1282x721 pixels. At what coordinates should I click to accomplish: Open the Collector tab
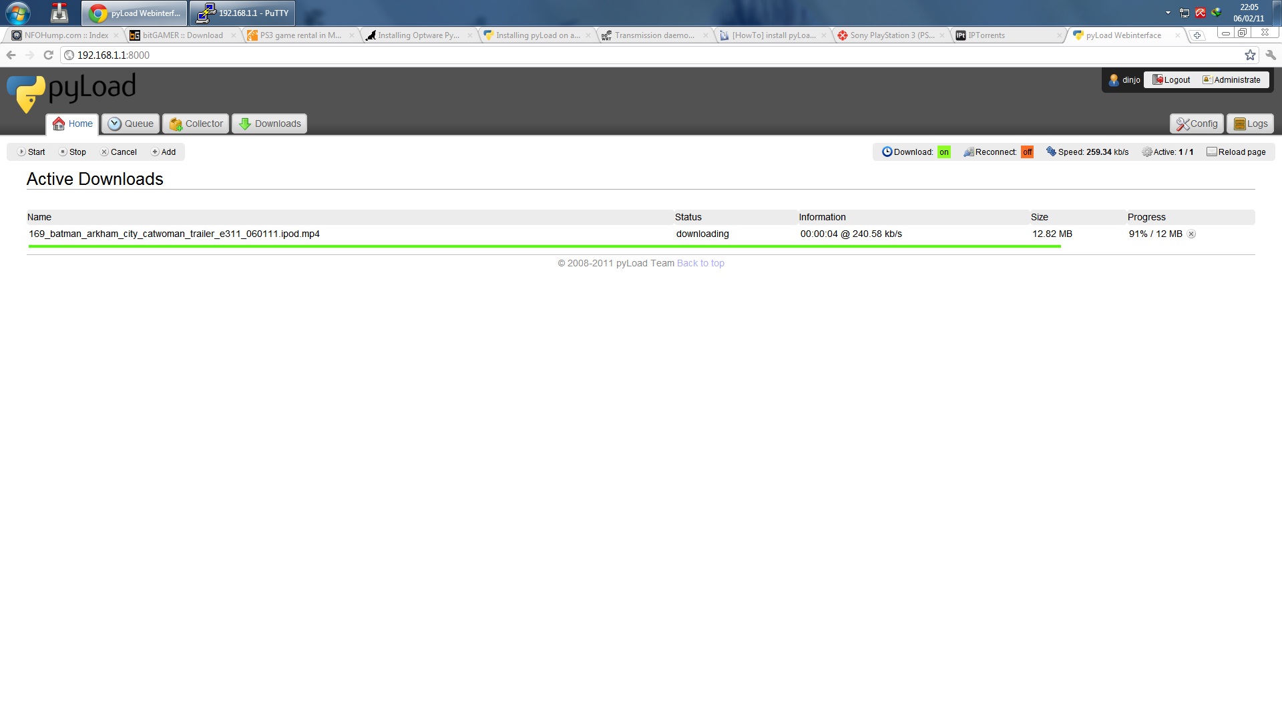coord(196,124)
